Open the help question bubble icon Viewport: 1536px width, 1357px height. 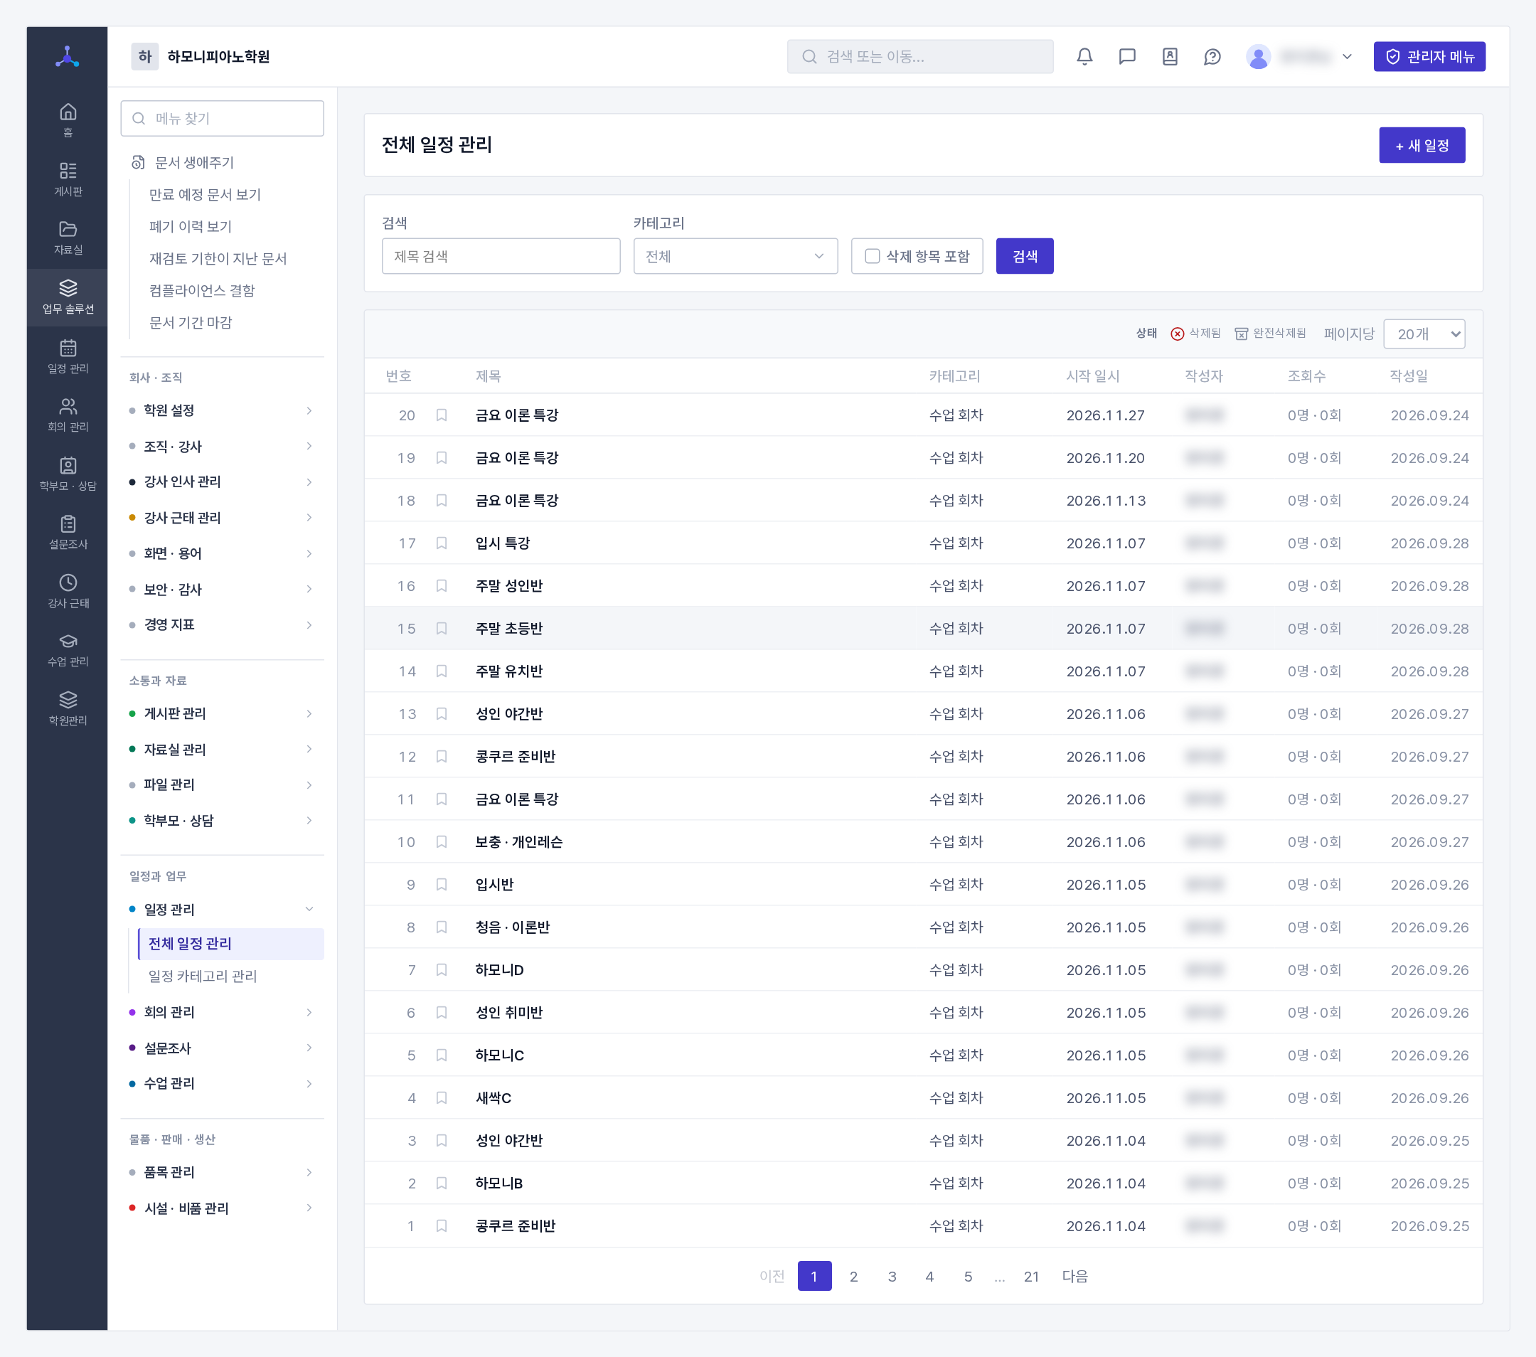point(1212,56)
